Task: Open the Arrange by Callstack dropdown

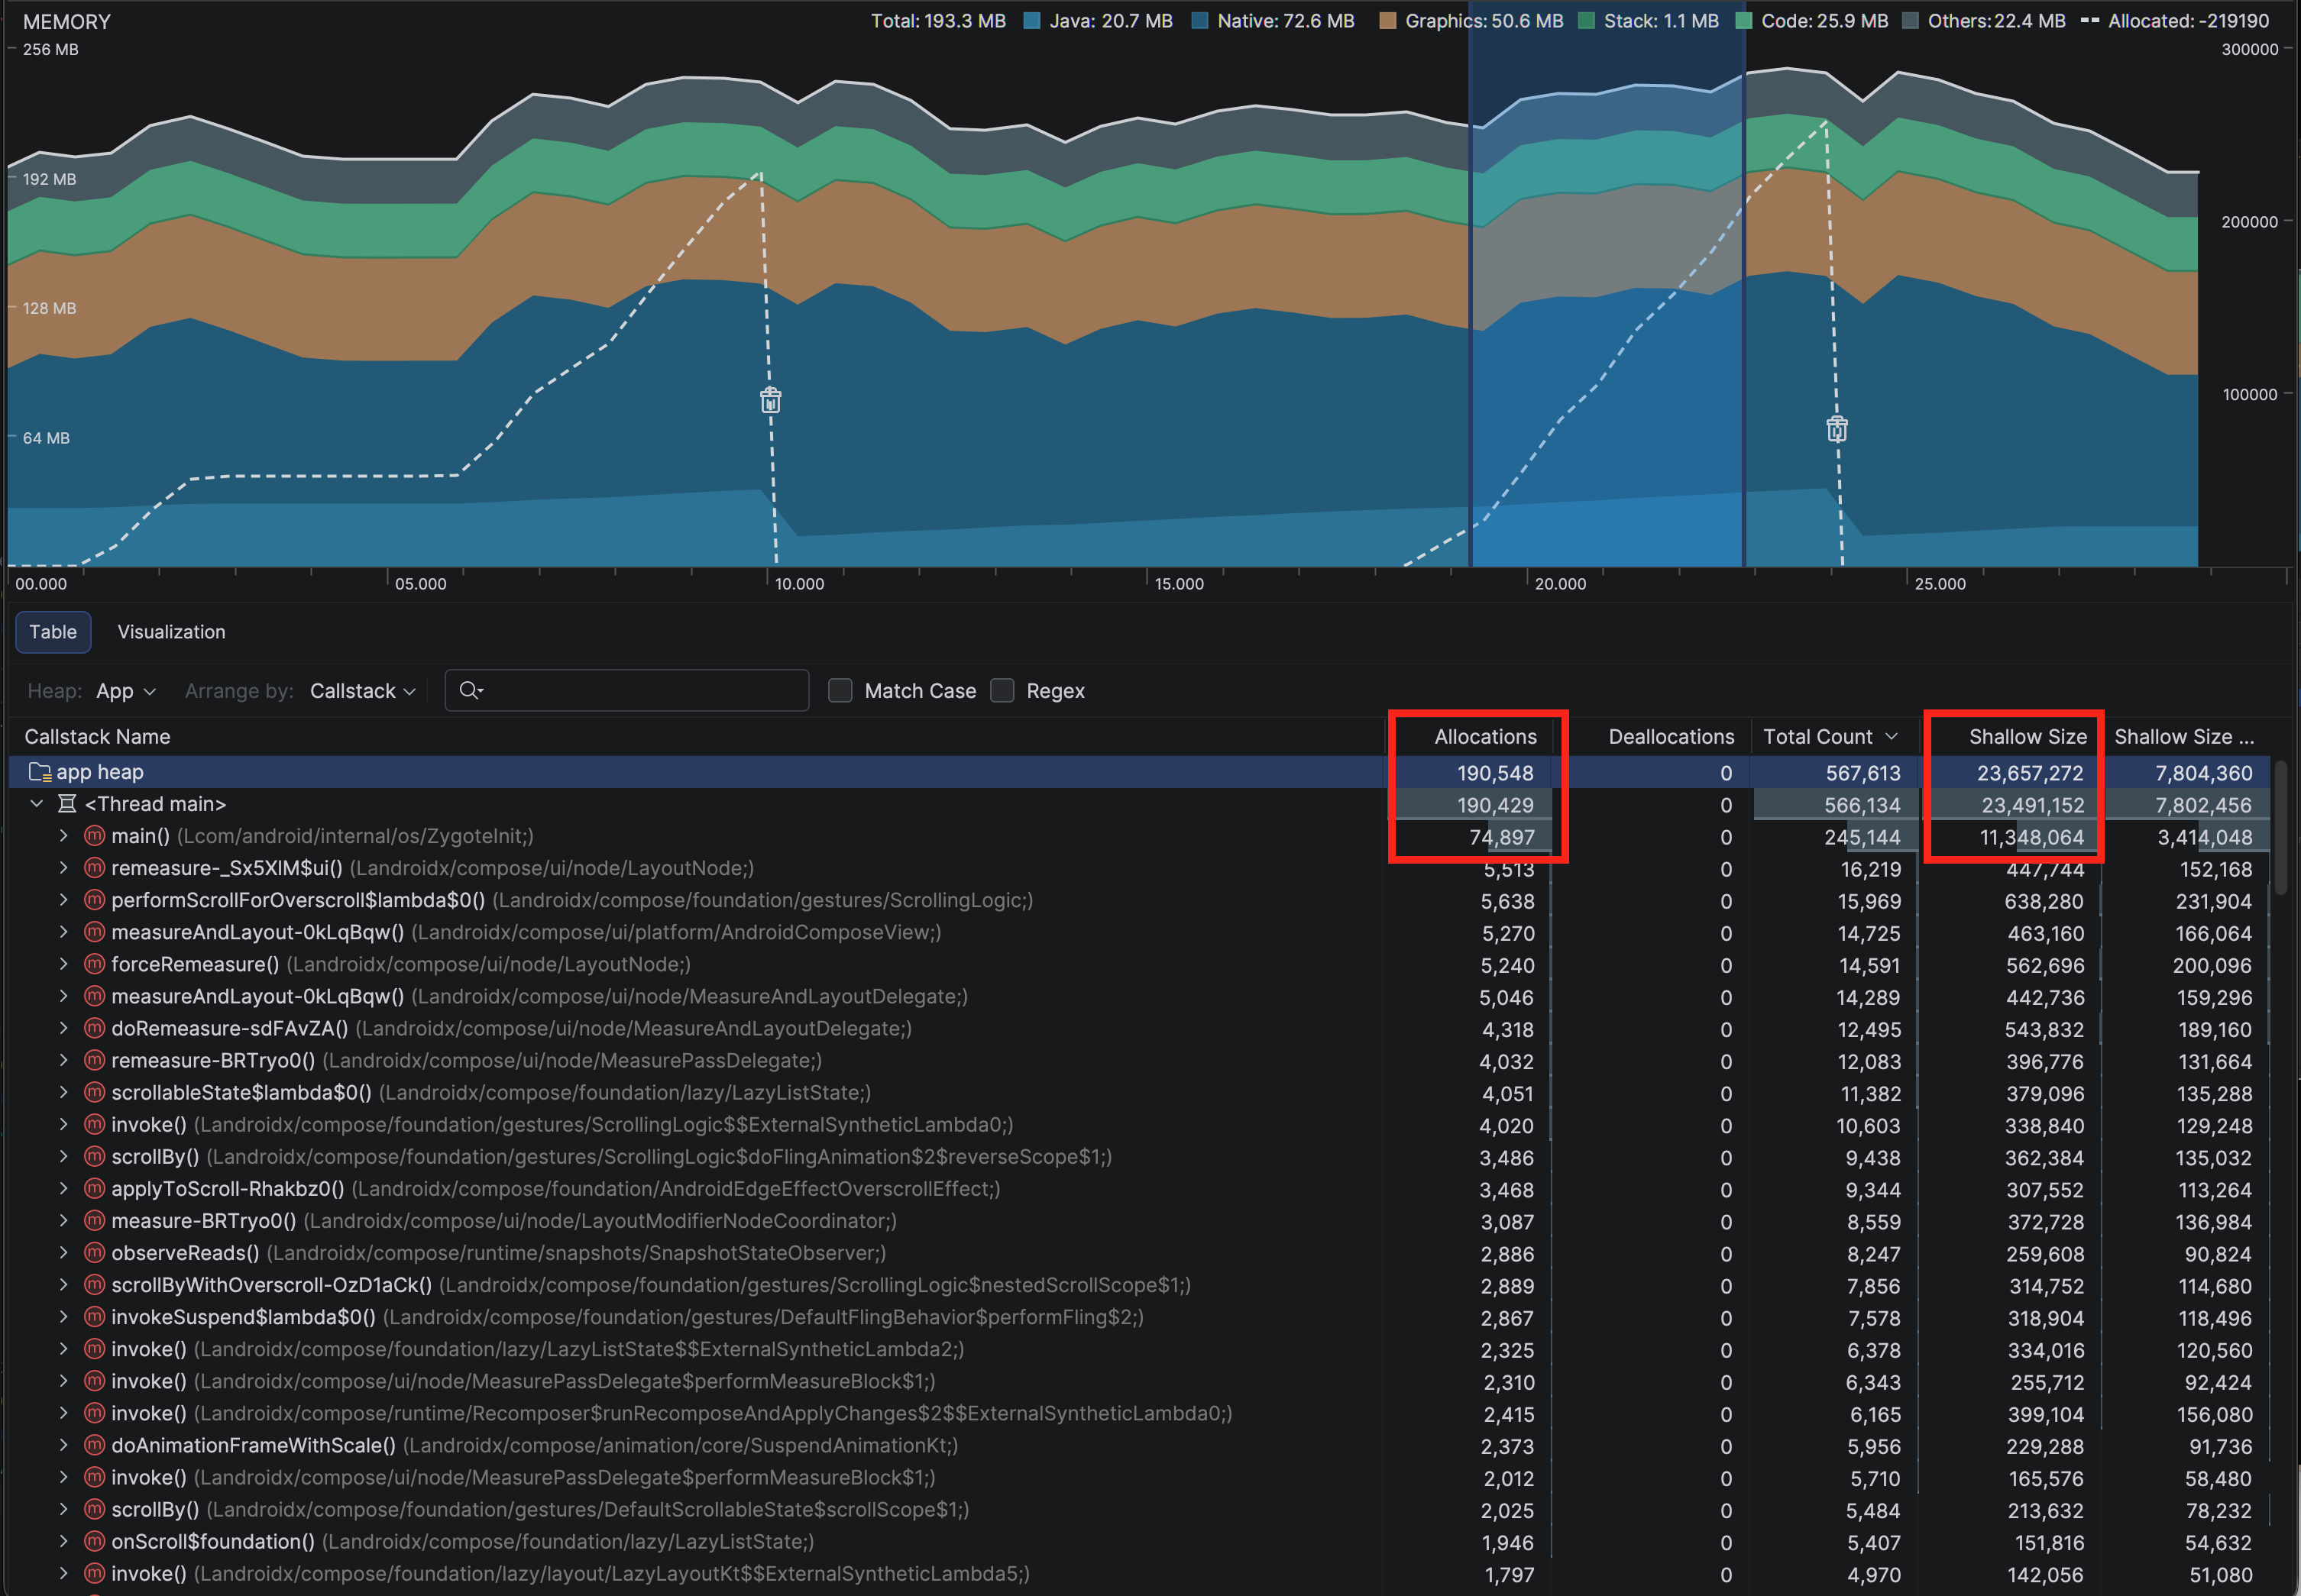Action: tap(362, 691)
